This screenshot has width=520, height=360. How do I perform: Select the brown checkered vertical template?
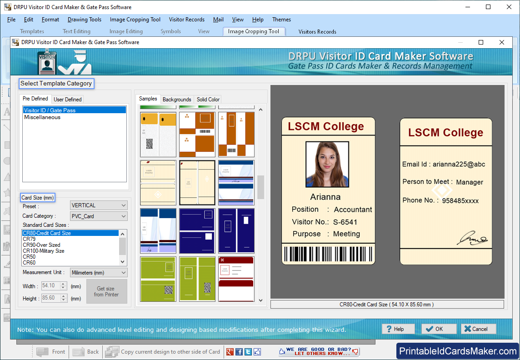click(x=236, y=135)
